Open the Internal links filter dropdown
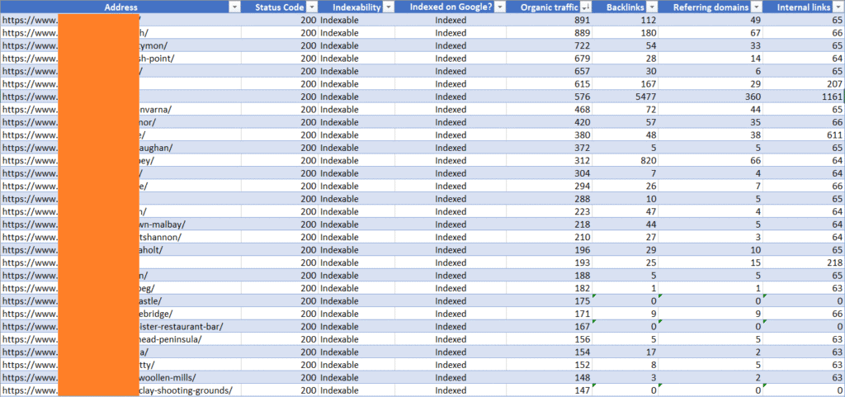 [837, 7]
